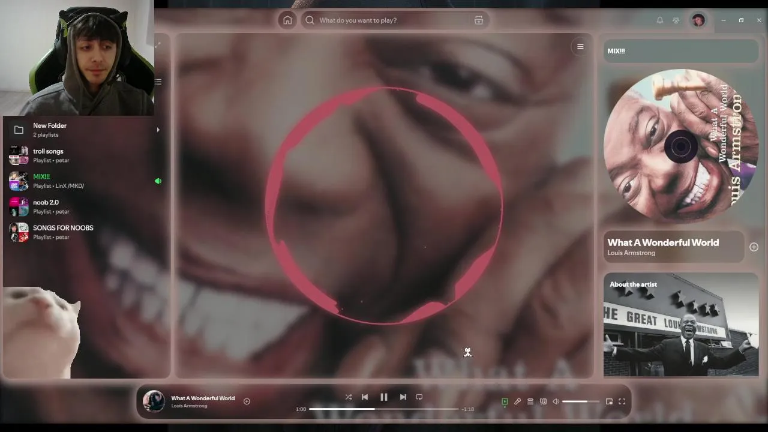Click the '2 playlists' subtitle text
The width and height of the screenshot is (768, 432).
coord(46,135)
